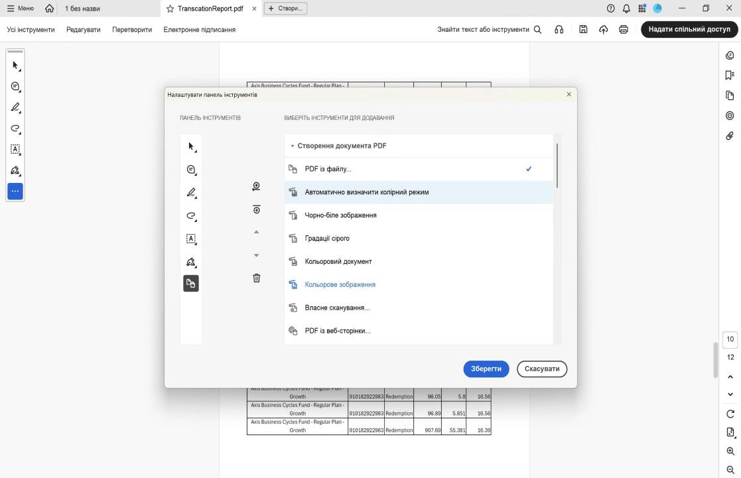
Task: Click the save diskette icon
Action: (583, 29)
